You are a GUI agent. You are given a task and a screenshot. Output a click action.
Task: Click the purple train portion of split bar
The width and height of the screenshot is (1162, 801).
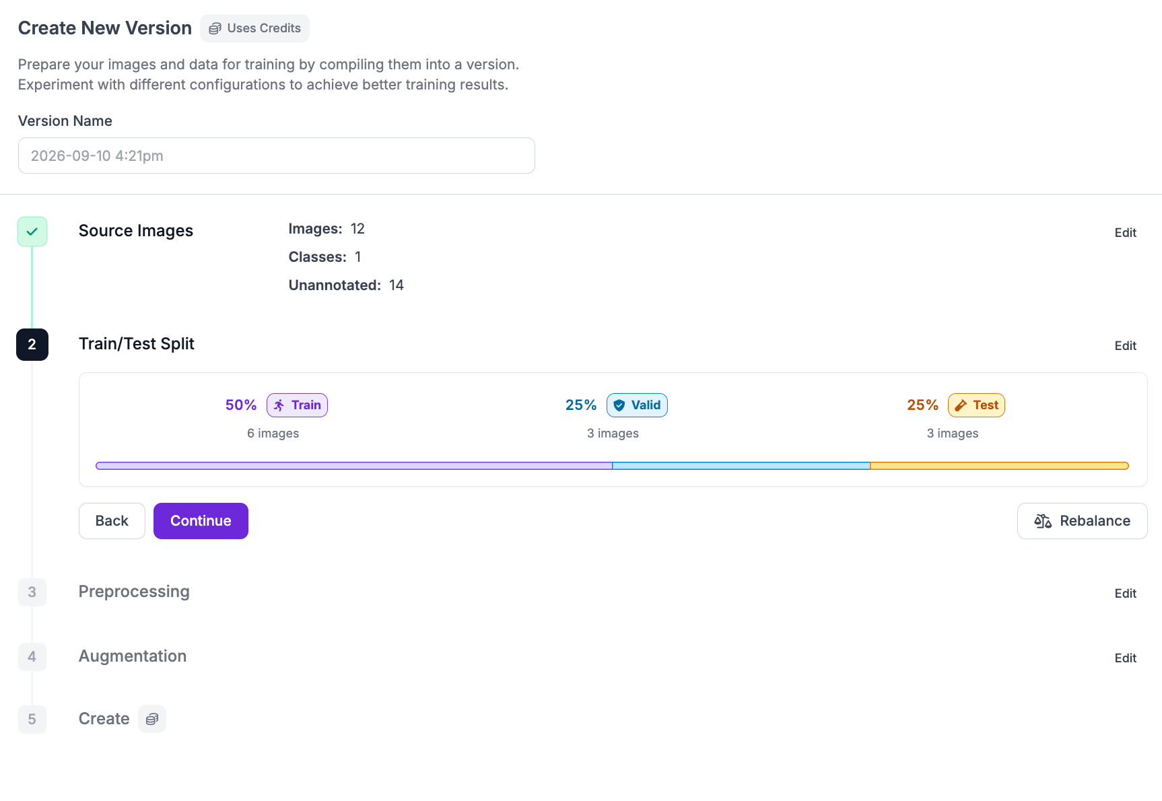(354, 466)
